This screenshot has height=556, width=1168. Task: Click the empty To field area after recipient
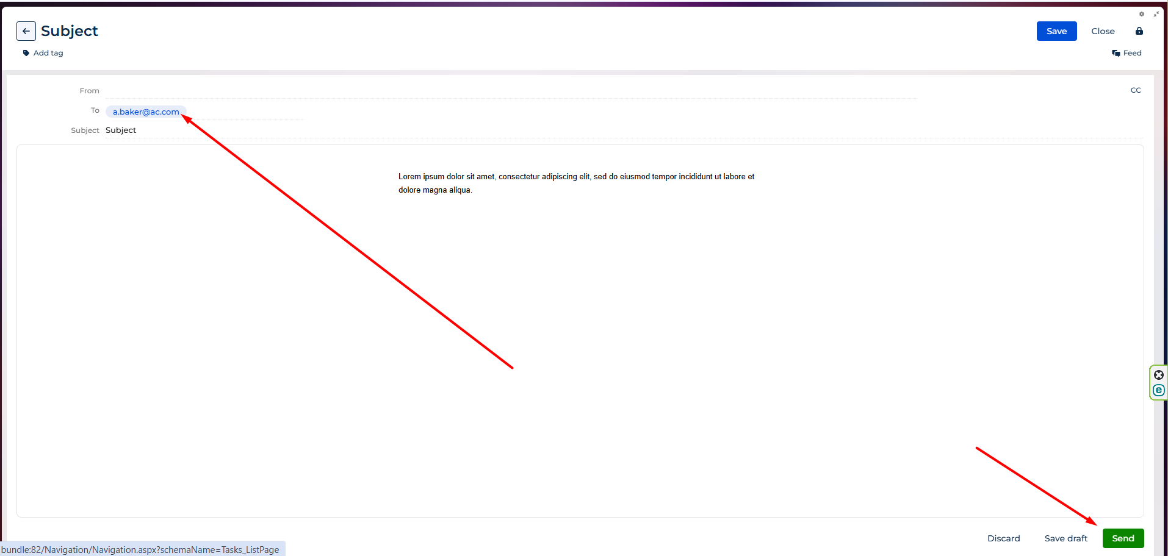click(244, 112)
